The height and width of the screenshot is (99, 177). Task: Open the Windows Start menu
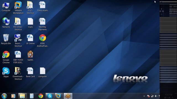tap(4, 96)
